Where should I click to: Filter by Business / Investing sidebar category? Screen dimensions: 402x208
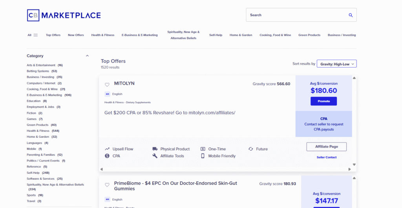[x=44, y=77]
